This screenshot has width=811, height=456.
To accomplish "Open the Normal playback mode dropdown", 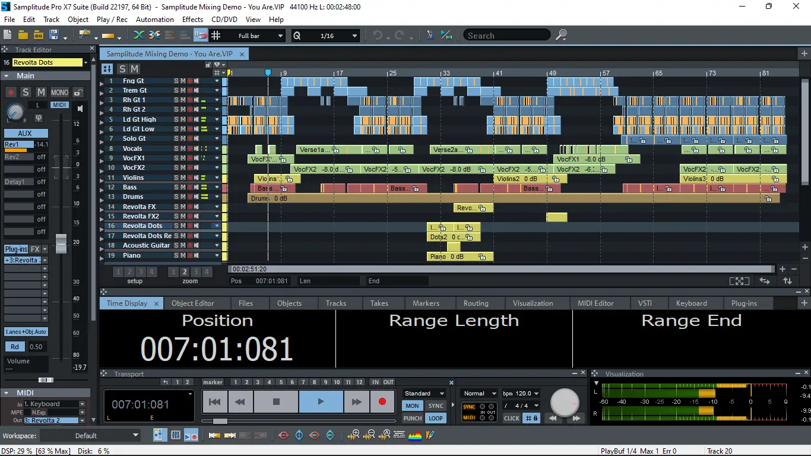I will (x=480, y=393).
